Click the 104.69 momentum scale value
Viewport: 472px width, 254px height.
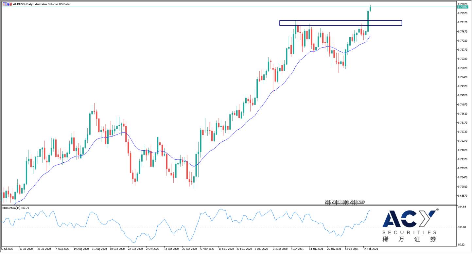coord(463,207)
